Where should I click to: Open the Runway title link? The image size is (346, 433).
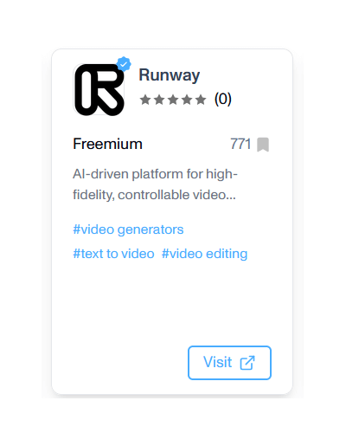click(169, 75)
